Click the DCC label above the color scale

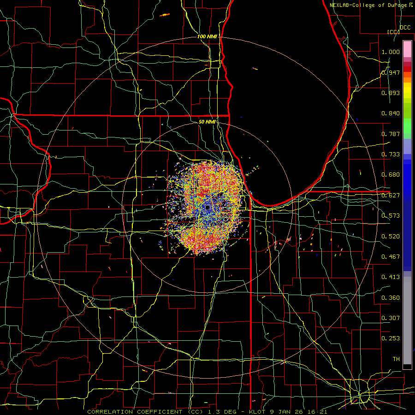(x=405, y=28)
